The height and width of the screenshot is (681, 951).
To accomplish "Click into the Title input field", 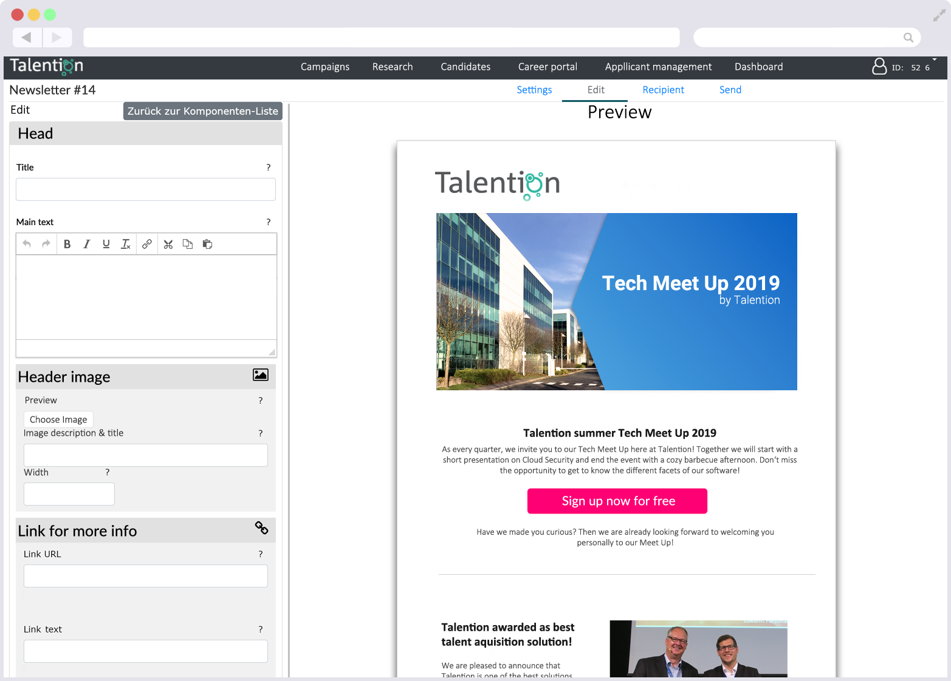I will click(146, 189).
